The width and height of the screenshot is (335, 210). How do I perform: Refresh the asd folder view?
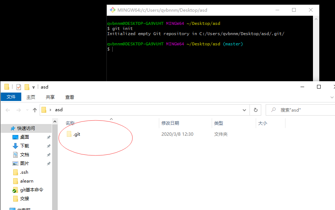point(255,110)
